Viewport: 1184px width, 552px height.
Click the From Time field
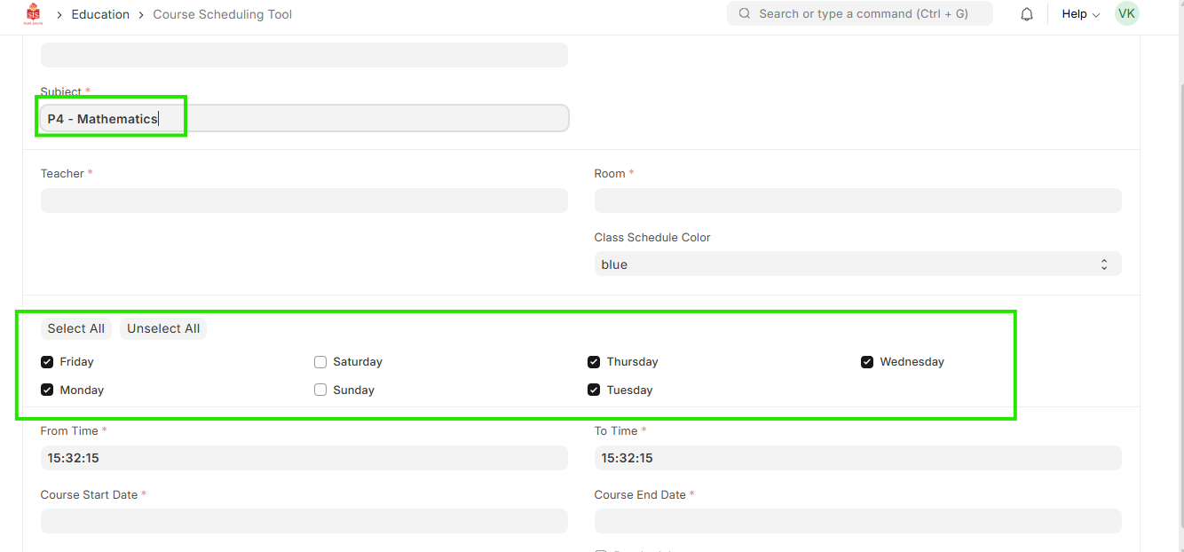click(x=304, y=458)
